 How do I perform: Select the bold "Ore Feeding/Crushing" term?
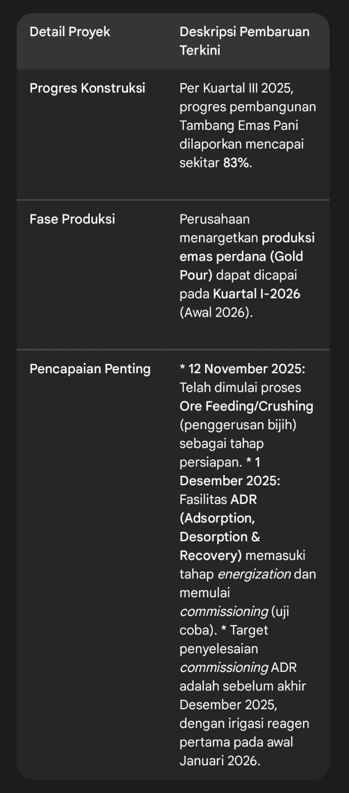(246, 406)
